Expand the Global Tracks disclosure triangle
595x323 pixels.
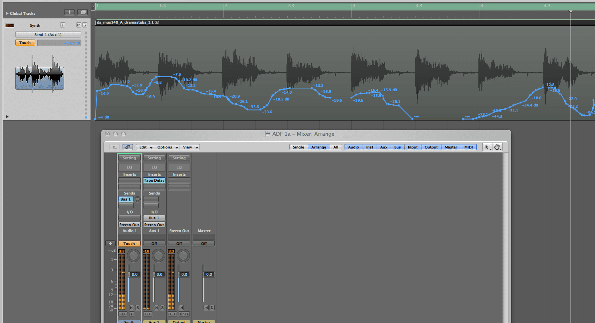[x=7, y=13]
